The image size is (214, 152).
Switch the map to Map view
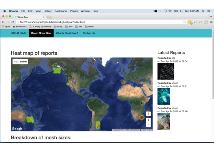coord(16,62)
